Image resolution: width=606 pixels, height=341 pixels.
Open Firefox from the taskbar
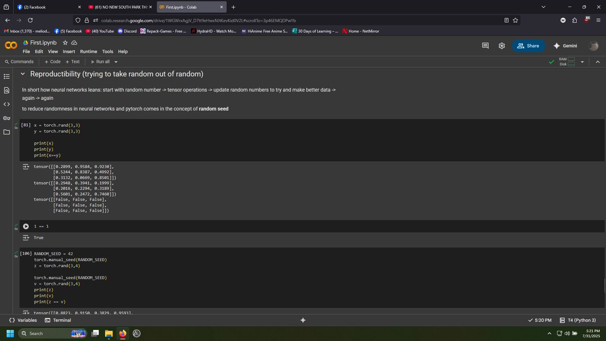(x=122, y=333)
